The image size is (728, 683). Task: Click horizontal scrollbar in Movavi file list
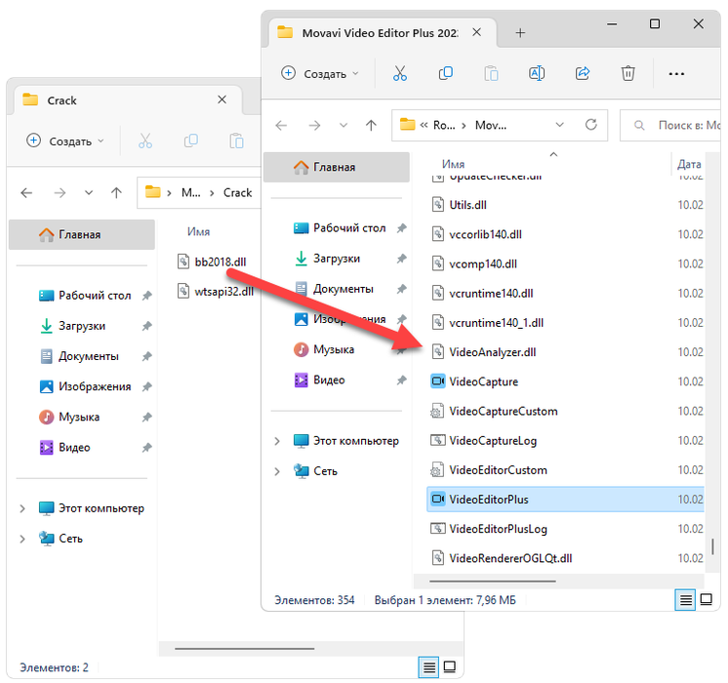[x=493, y=581]
